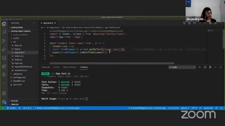Screen dimensions: 225x126
Task: Show additional activity bar views ellipsis
Action: [x=4, y=83]
